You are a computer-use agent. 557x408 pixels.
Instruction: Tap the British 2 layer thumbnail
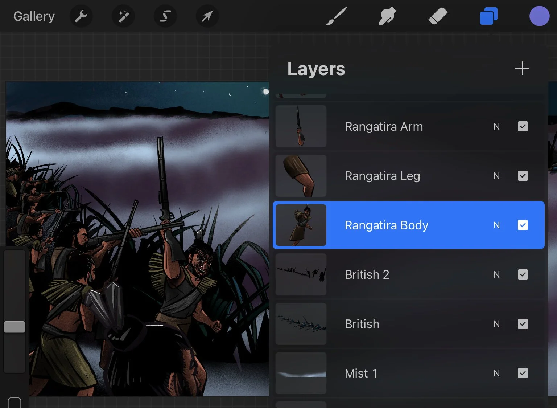(x=301, y=274)
